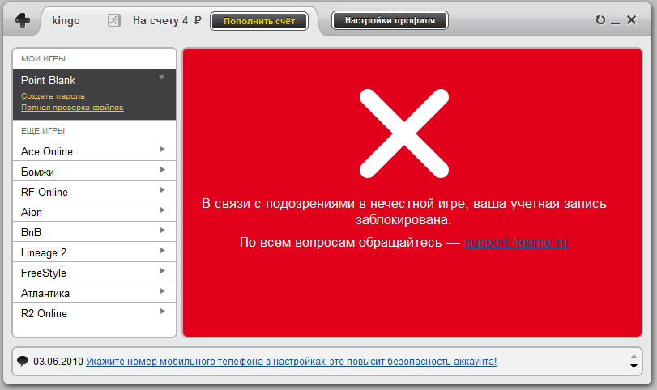657x390 pixels.
Task: Expand the Бомжи arrow
Action: (x=163, y=169)
